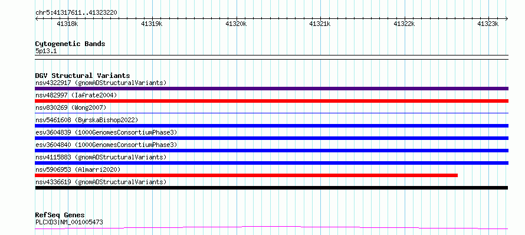Click the magenta PLCXD3 gene line
This screenshot has height=235, width=525.
[271, 228]
